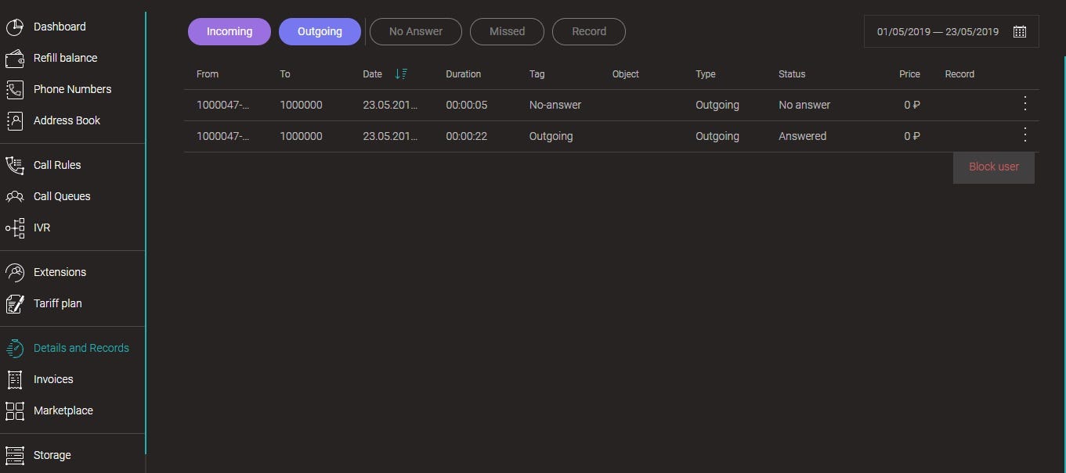Click the Type column header

706,74
